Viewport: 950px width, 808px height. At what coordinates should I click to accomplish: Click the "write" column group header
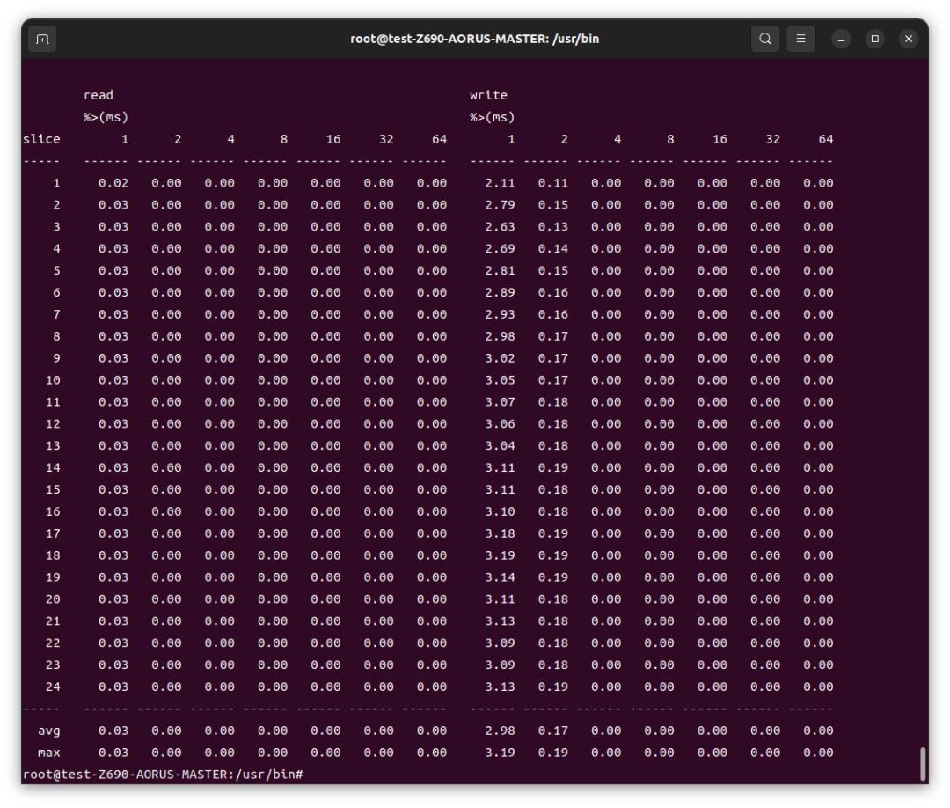(488, 95)
